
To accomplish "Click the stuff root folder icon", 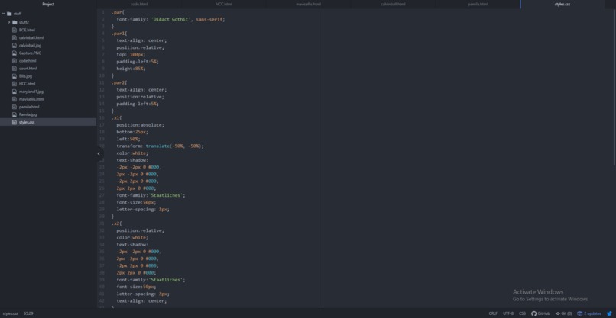I will tap(9, 14).
